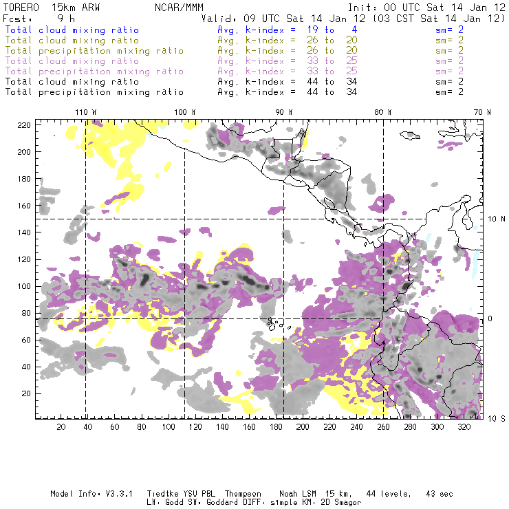Screen dimensions: 509x509
Task: Click the 'YSU PBL' scheme text
Action: pos(199,494)
